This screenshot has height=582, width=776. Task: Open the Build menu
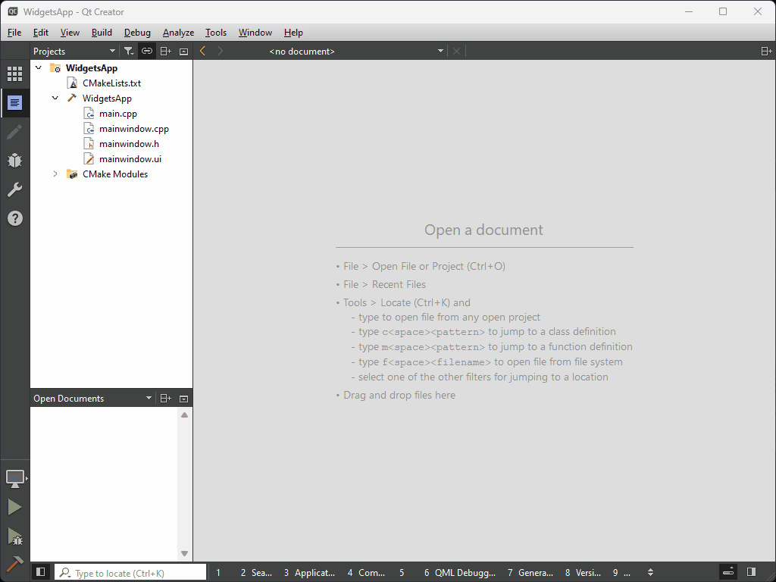102,33
